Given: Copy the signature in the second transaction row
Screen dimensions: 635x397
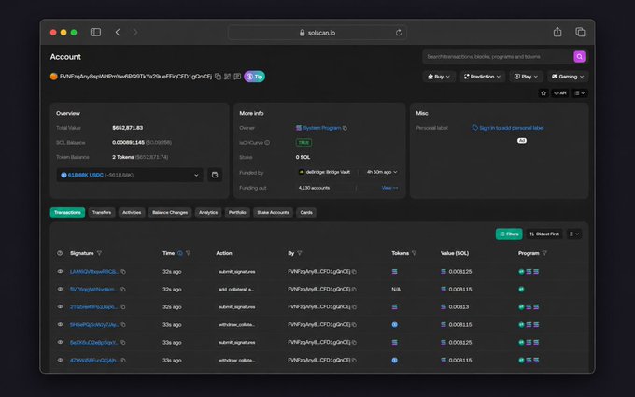Looking at the screenshot, I should click(123, 290).
